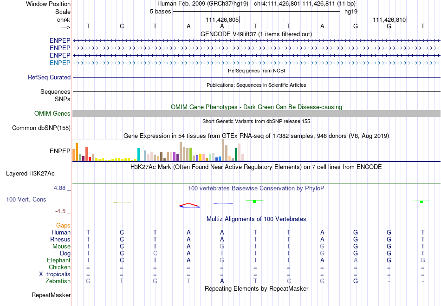Select the Sequences track label
The height and width of the screenshot is (306, 441).
[55, 91]
